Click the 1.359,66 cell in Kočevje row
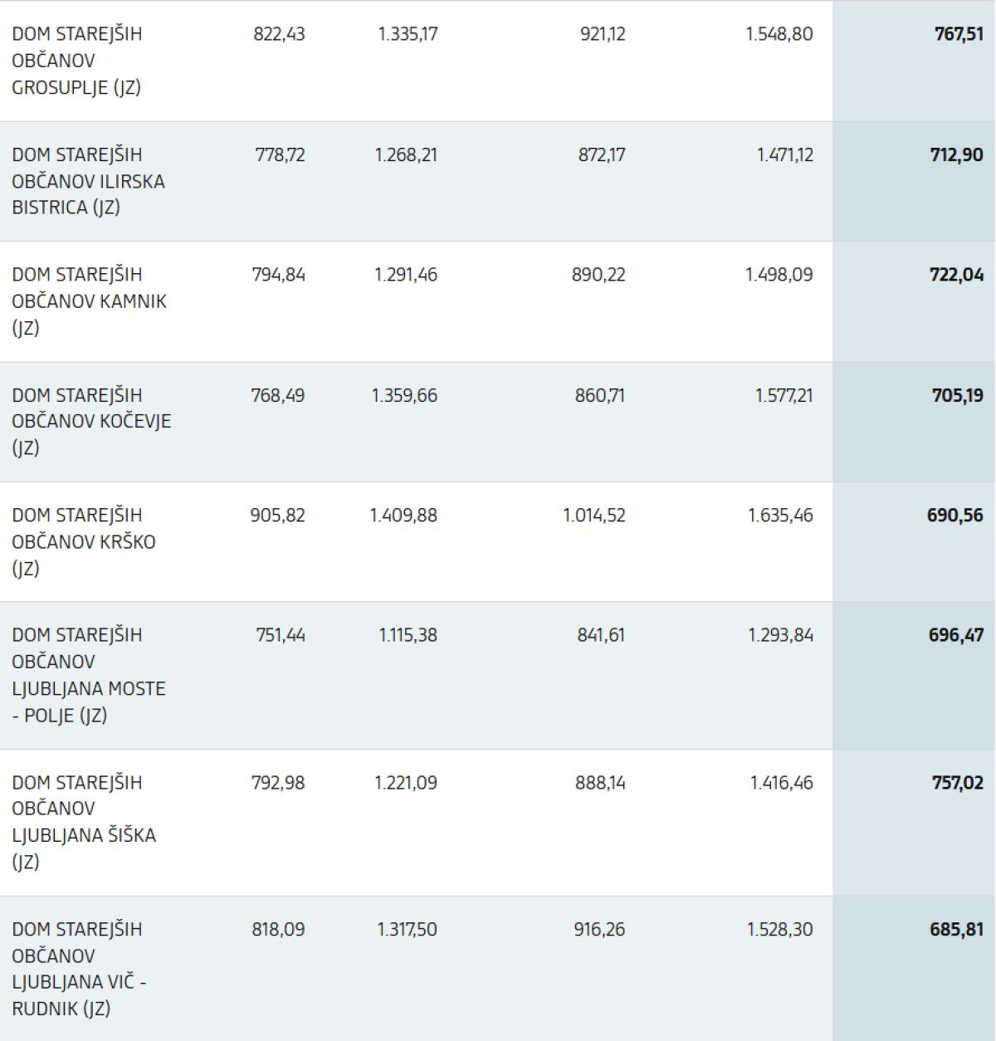Screen dimensions: 996x1041 [404, 395]
